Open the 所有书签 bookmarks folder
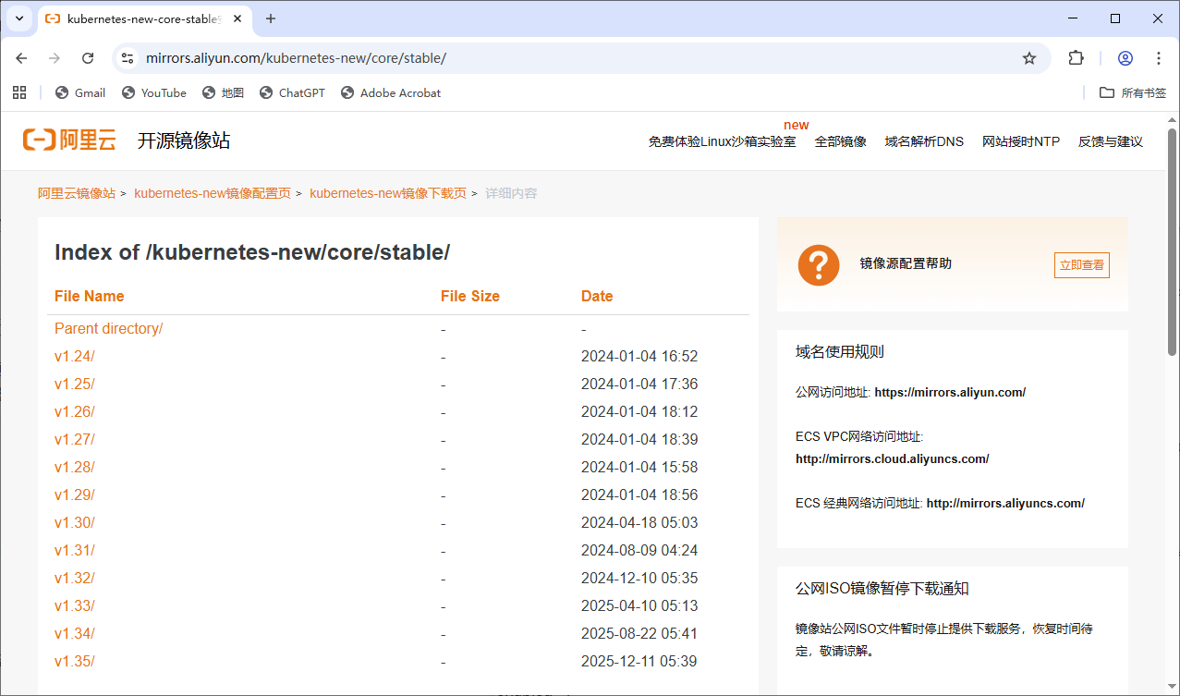This screenshot has height=696, width=1180. click(x=1133, y=92)
